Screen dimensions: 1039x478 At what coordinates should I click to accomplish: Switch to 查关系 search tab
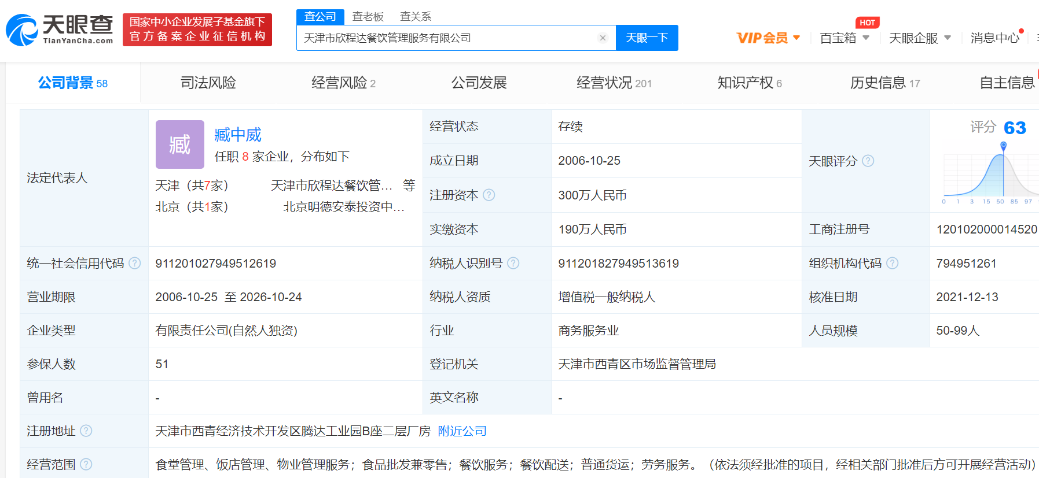[416, 17]
